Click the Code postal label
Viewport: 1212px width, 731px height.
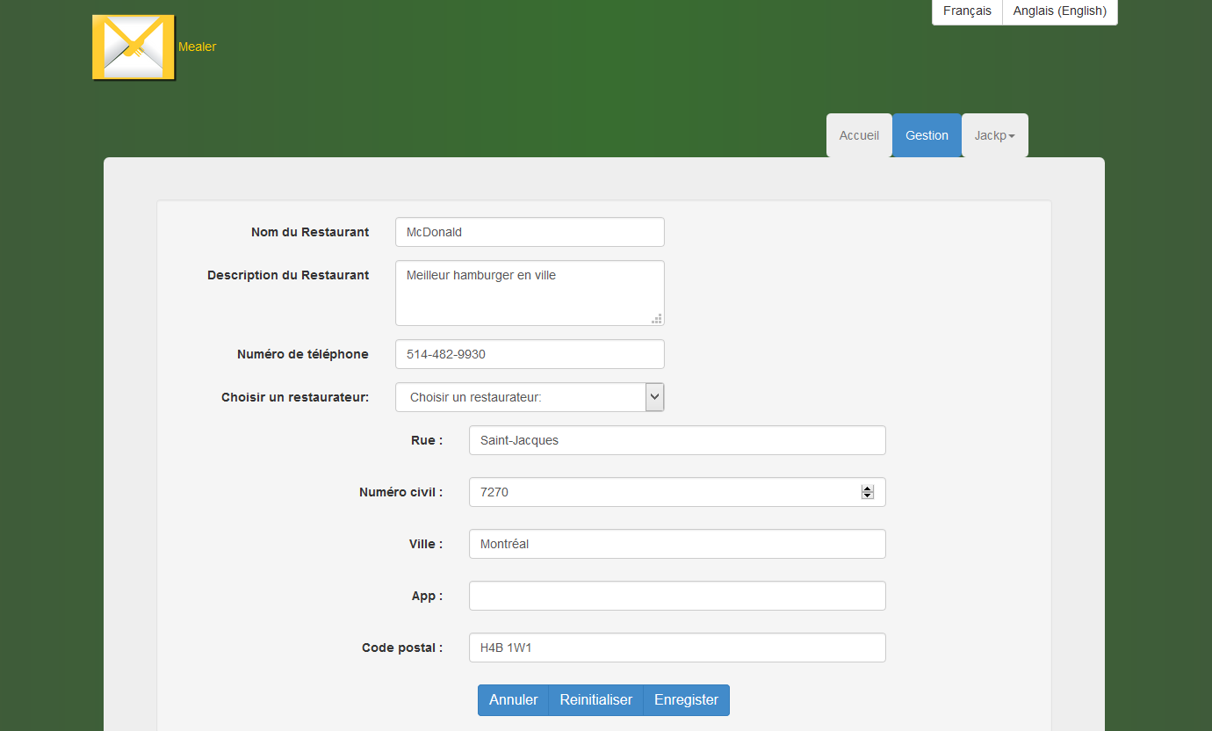402,648
